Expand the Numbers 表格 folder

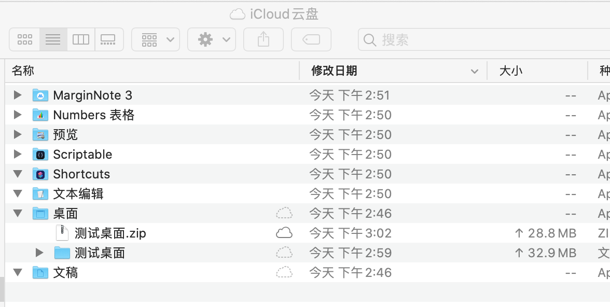(x=18, y=115)
